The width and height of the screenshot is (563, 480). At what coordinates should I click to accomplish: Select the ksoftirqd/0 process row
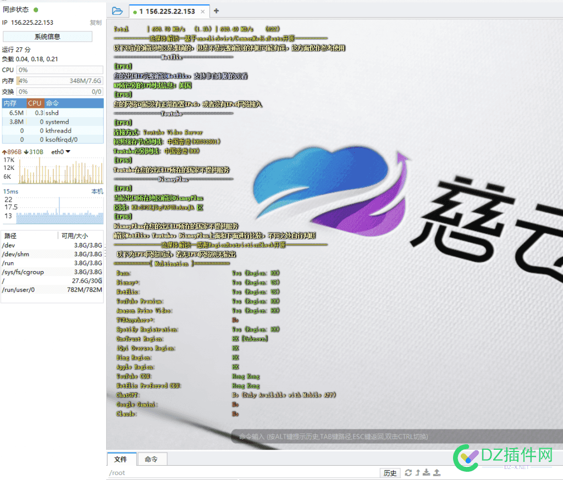tap(53, 139)
